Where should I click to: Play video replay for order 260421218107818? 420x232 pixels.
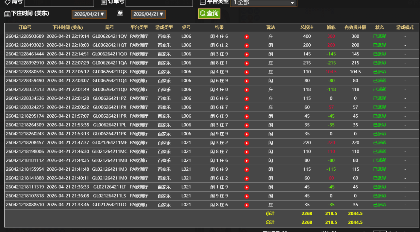pos(247,196)
